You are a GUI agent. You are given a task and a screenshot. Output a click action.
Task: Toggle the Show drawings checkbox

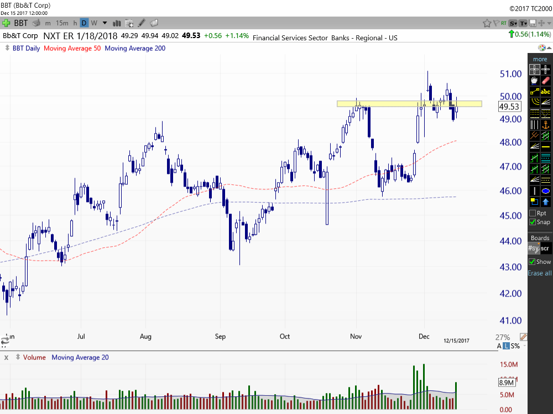[533, 262]
